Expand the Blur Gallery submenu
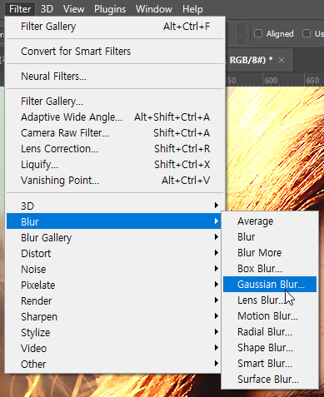The image size is (324, 397). coord(115,237)
